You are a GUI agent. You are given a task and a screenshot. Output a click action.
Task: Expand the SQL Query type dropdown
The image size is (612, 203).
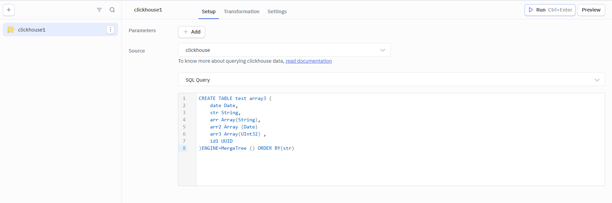[391, 80]
